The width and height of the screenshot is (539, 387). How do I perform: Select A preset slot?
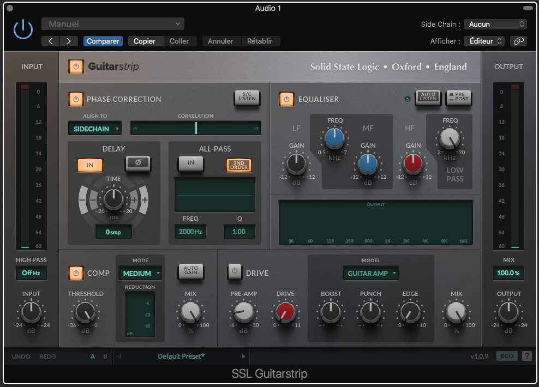[92, 356]
